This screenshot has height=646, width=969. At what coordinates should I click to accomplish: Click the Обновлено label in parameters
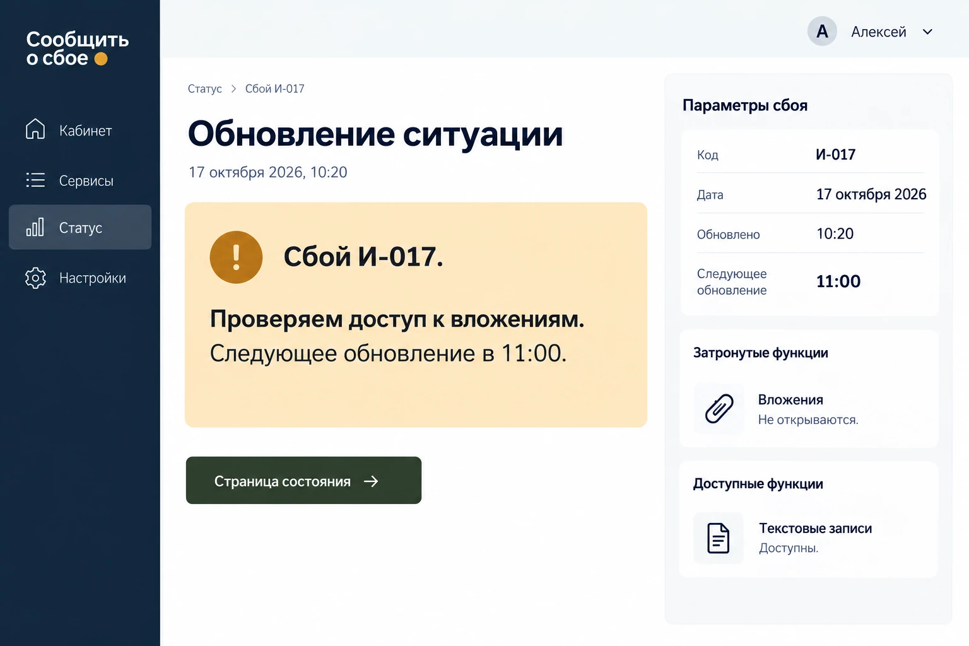coord(728,235)
